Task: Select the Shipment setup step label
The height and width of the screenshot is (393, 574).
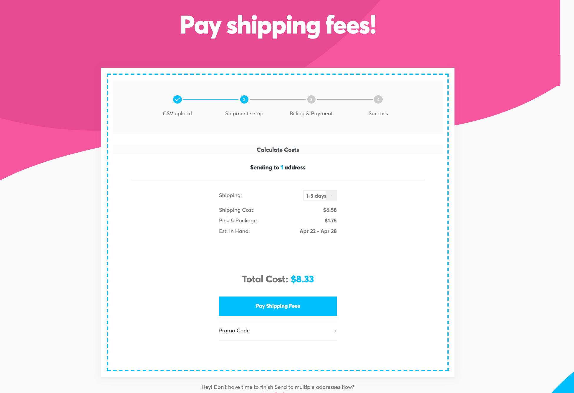Action: 244,114
